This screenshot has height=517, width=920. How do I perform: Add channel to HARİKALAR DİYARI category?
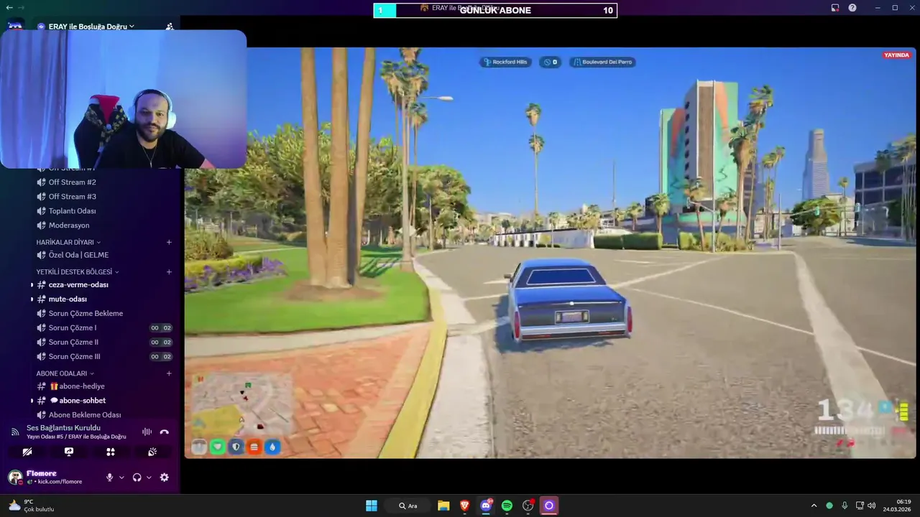point(169,242)
